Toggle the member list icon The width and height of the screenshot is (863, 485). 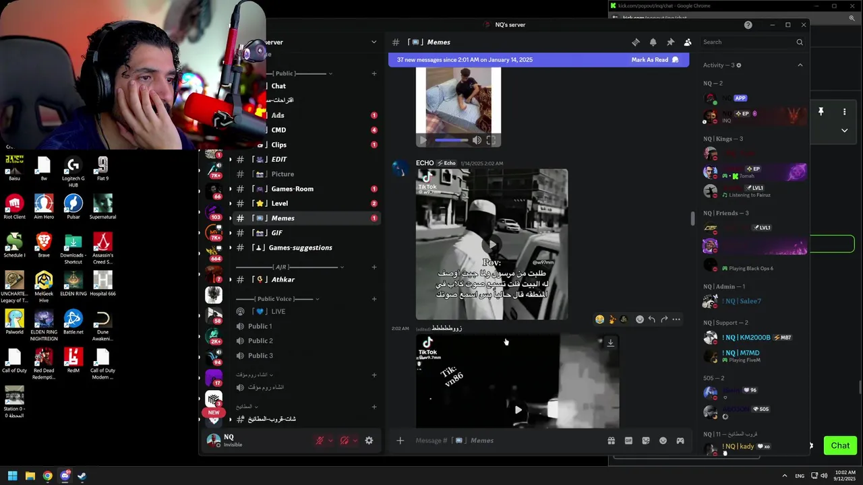688,42
